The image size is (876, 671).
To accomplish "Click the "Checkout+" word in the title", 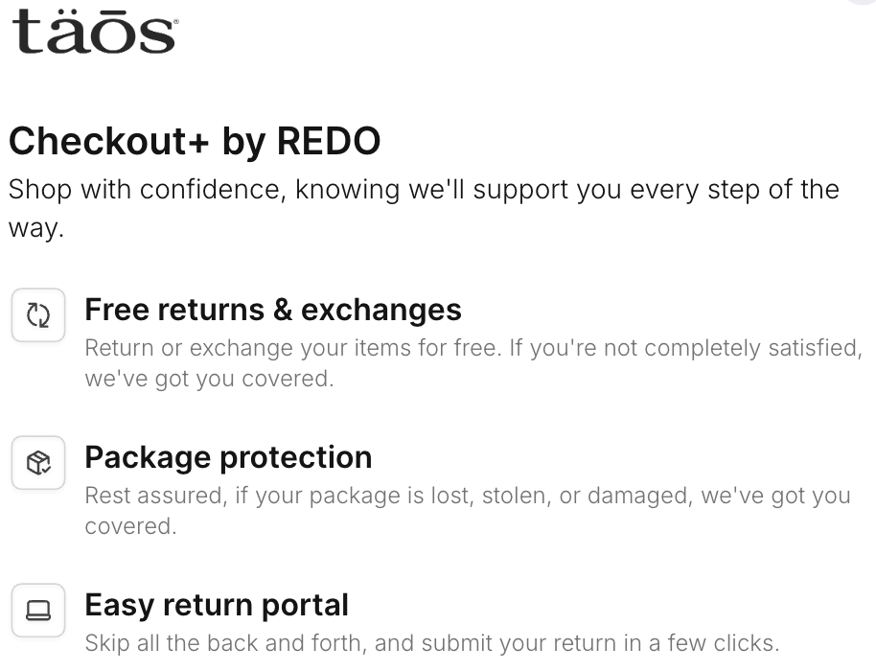I will (109, 142).
